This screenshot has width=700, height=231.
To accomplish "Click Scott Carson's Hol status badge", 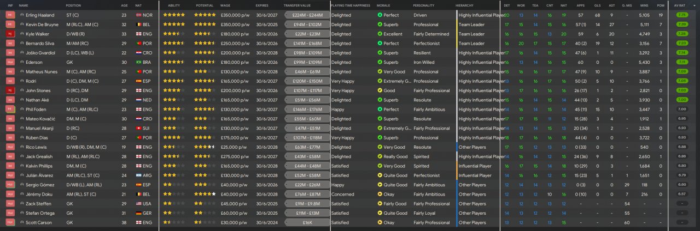I will tap(10, 222).
